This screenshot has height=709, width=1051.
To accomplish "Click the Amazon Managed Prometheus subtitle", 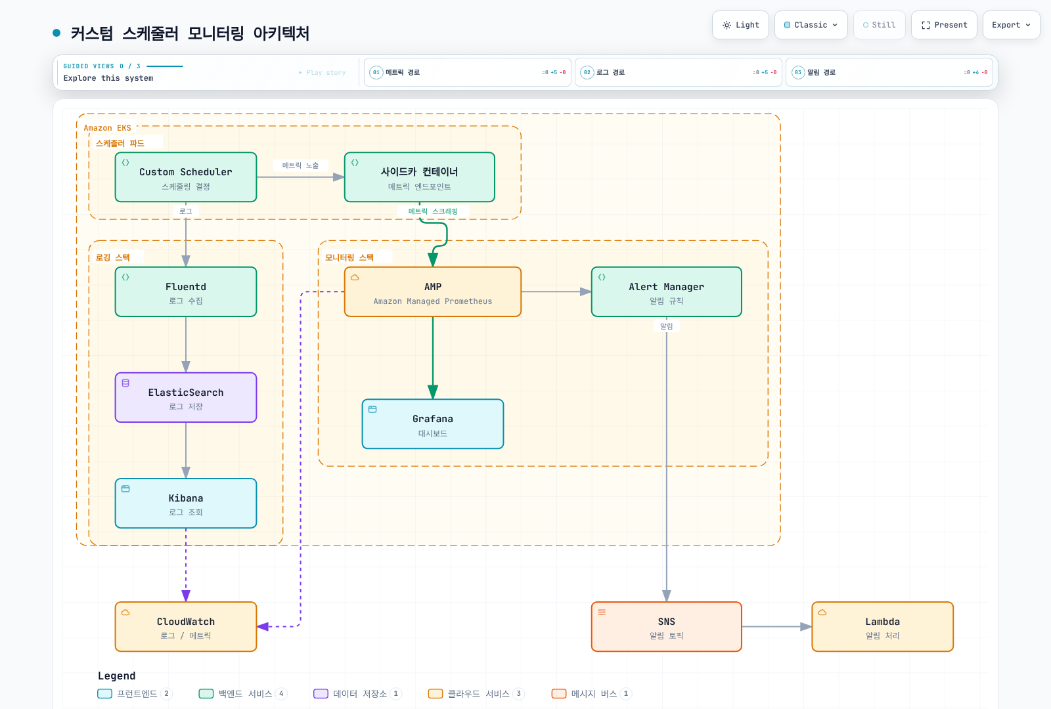I will coord(433,301).
